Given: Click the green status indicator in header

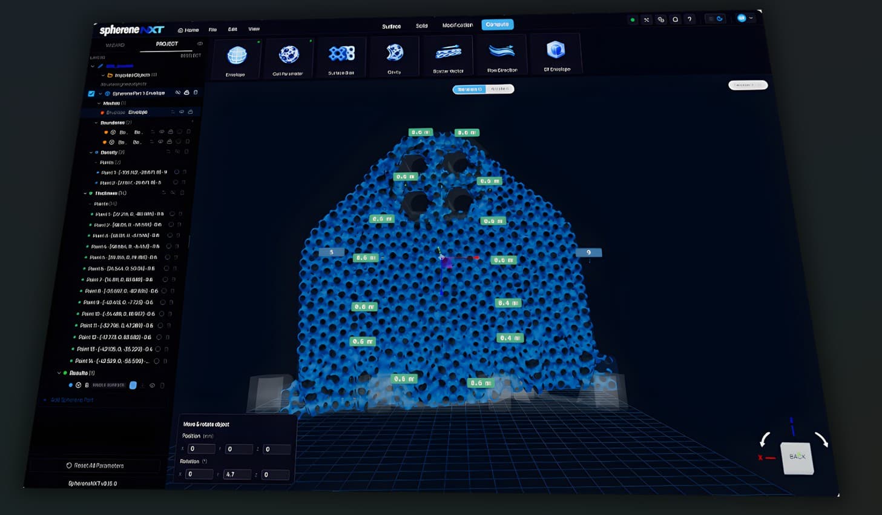Looking at the screenshot, I should tap(633, 20).
